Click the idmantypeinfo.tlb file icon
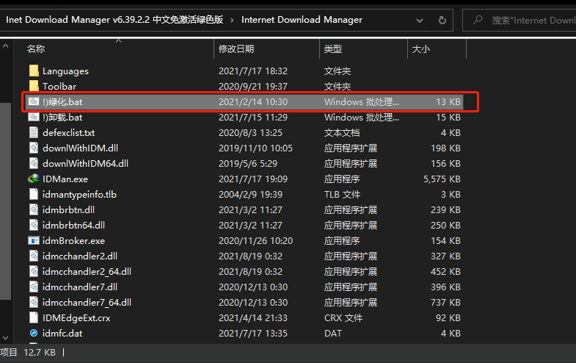This screenshot has width=576, height=363. click(34, 194)
